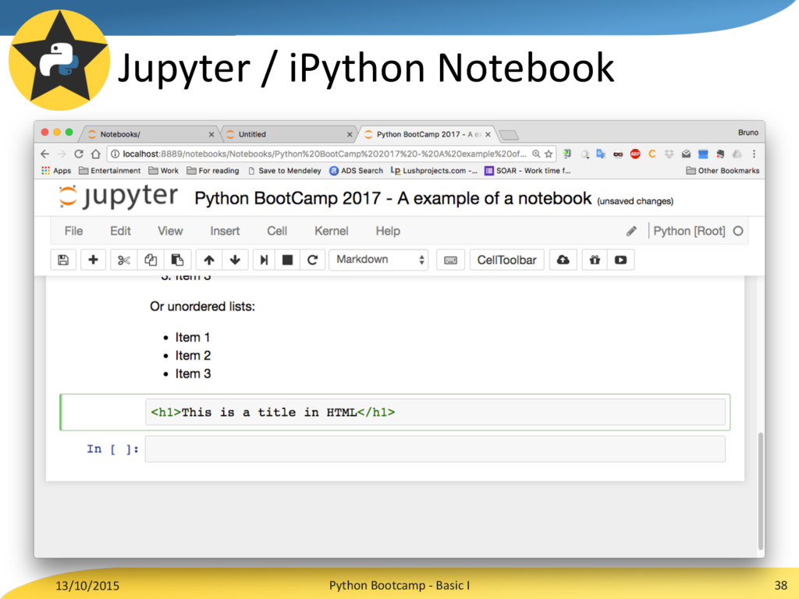
Task: Click the kernel status circle indicator
Action: pos(738,231)
